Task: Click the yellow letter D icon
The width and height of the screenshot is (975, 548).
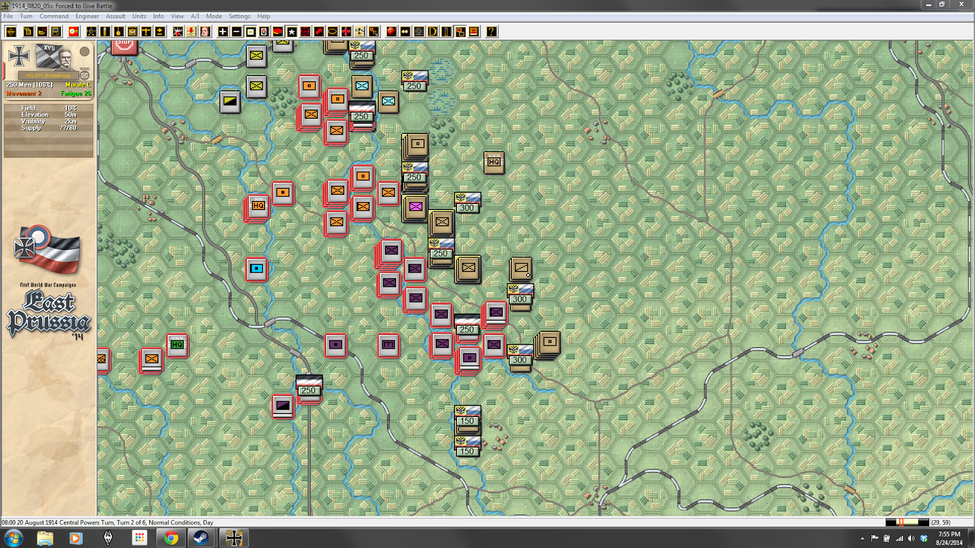Action: [x=433, y=32]
